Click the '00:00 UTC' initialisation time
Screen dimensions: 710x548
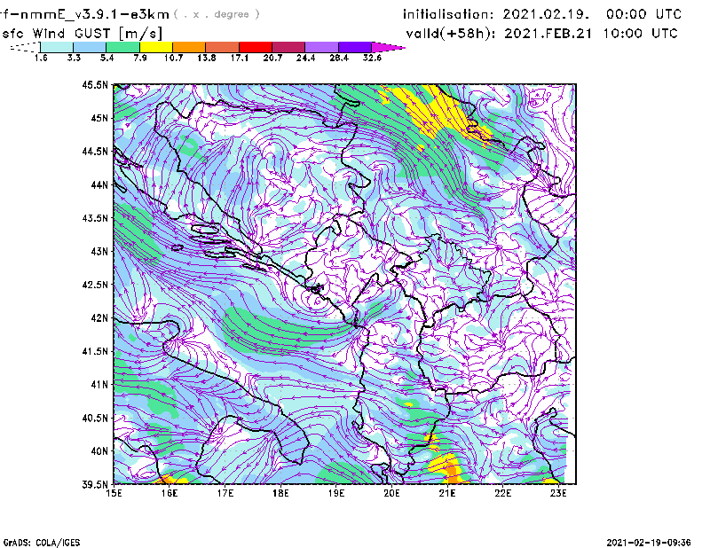643,14
